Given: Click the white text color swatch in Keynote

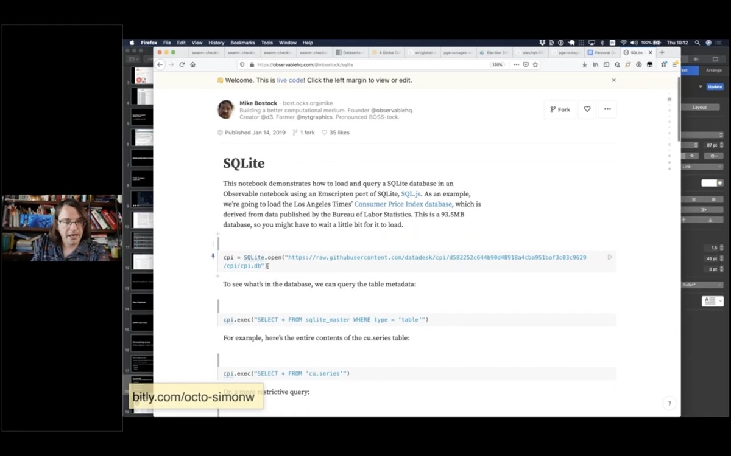Looking at the screenshot, I should [x=709, y=183].
